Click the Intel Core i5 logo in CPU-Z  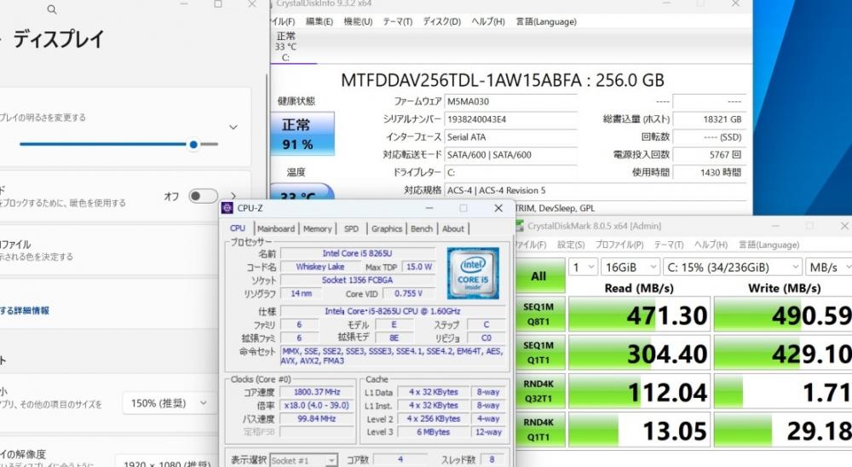pos(473,274)
